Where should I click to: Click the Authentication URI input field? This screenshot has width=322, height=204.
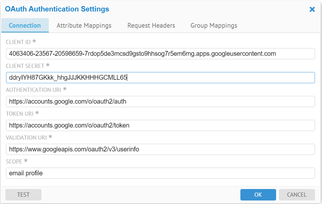click(x=160, y=101)
